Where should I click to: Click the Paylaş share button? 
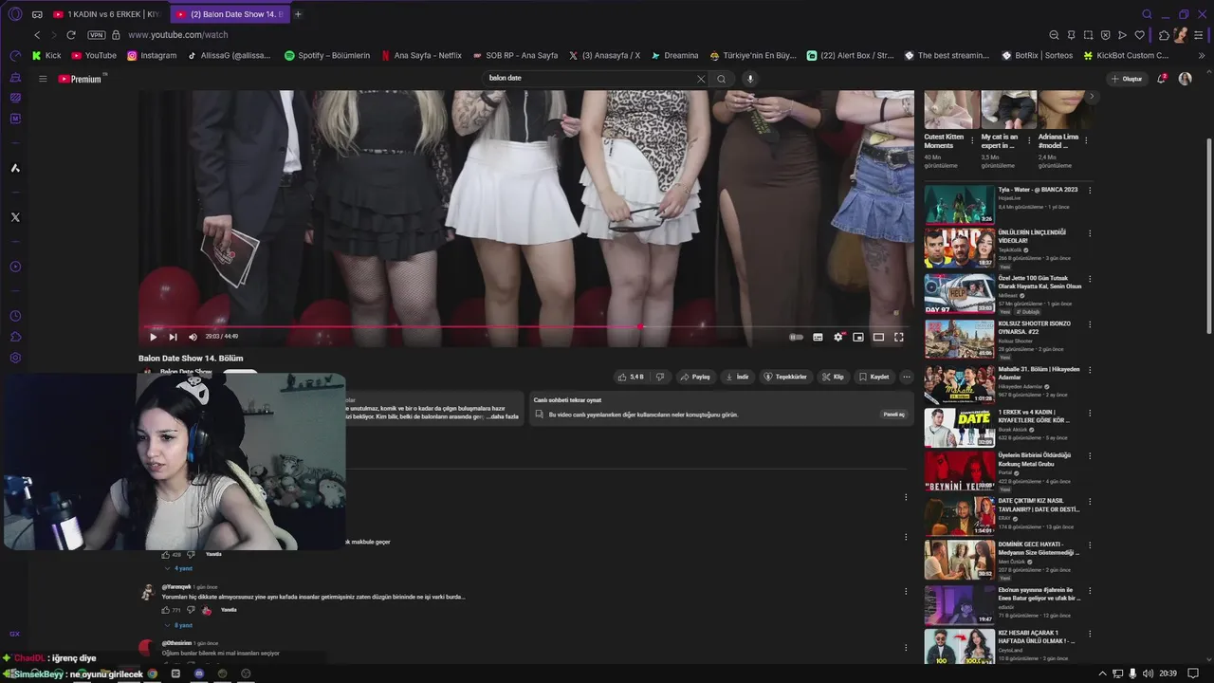695,377
